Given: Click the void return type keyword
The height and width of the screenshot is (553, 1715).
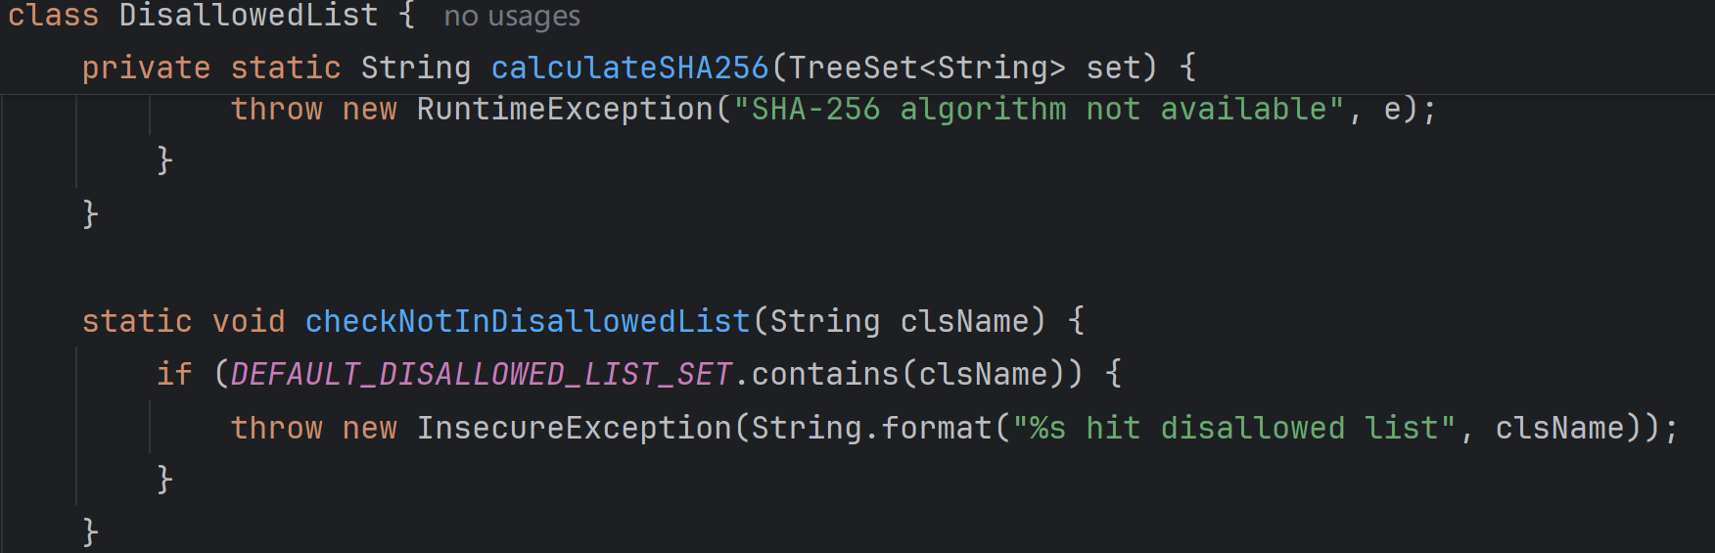Looking at the screenshot, I should pyautogui.click(x=249, y=321).
